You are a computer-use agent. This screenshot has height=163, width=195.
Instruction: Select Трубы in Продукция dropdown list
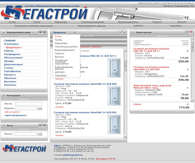[58, 40]
